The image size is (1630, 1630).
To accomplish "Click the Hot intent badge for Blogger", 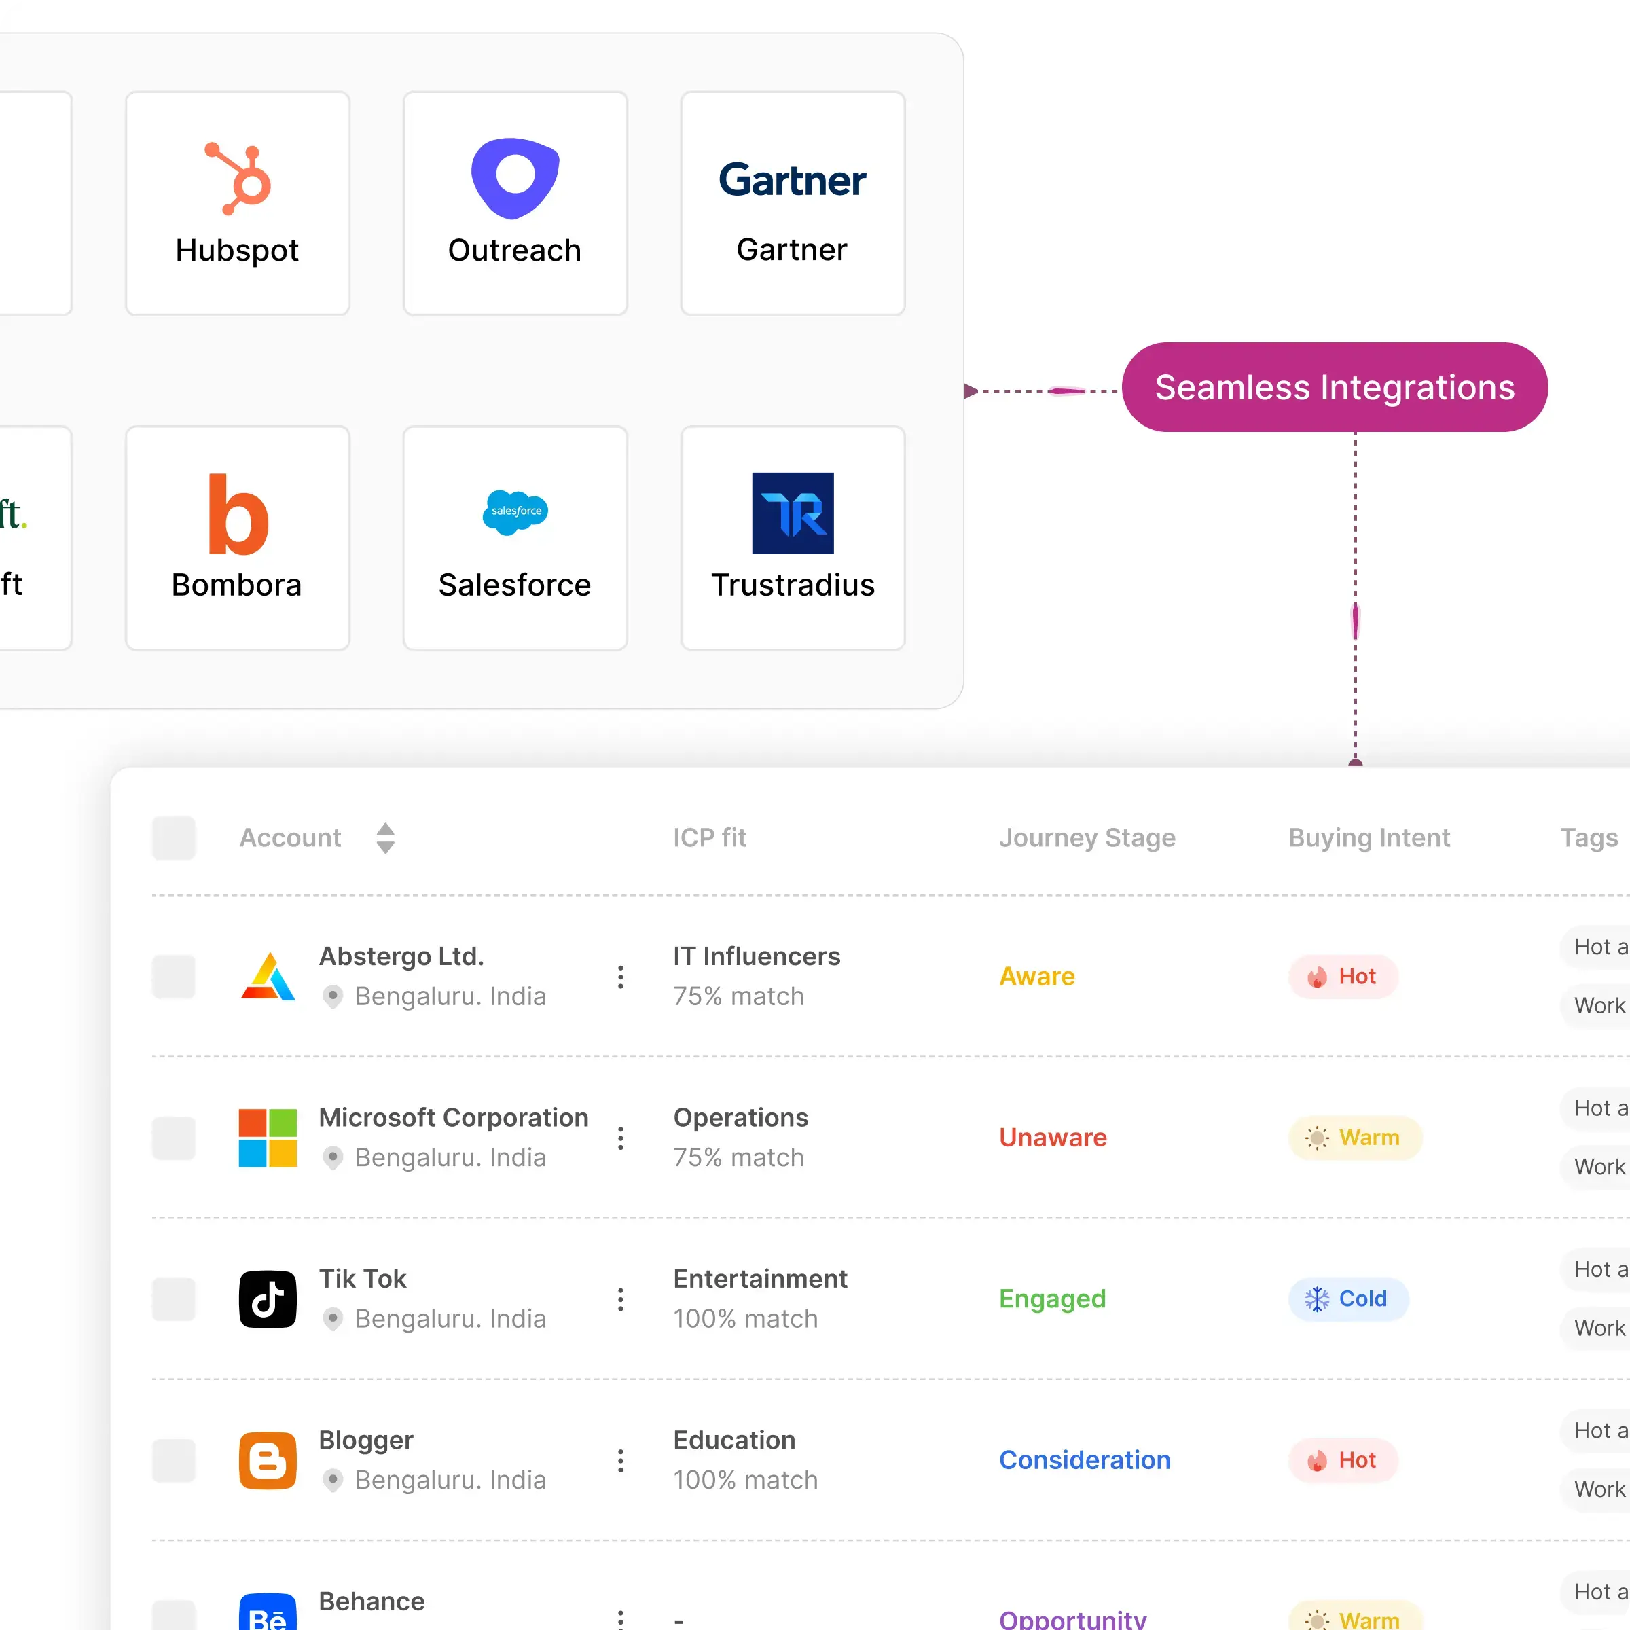I will point(1343,1460).
